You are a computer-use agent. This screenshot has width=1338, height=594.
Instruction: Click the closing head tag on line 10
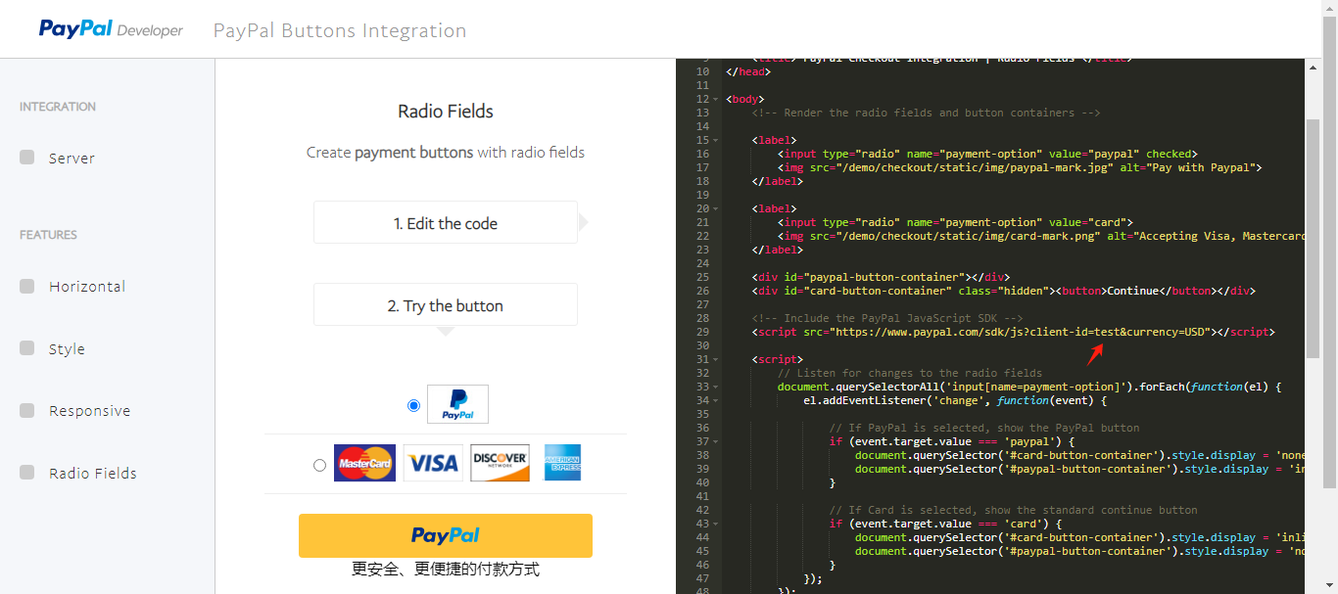[748, 71]
